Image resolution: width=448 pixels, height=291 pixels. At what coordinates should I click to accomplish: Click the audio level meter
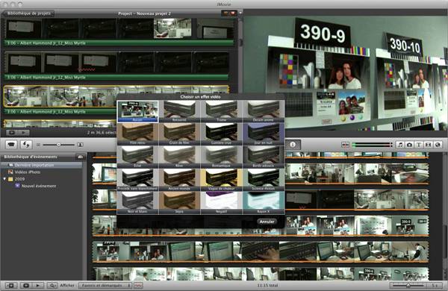(373, 145)
